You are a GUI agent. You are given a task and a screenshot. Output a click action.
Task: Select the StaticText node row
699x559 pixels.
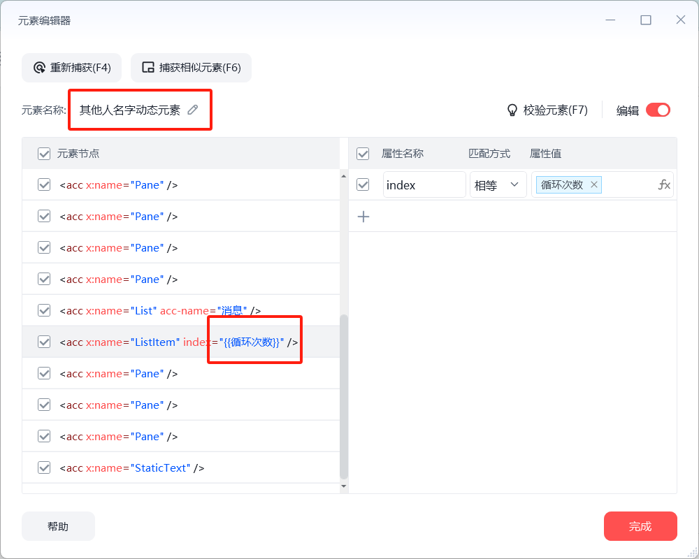(x=181, y=467)
